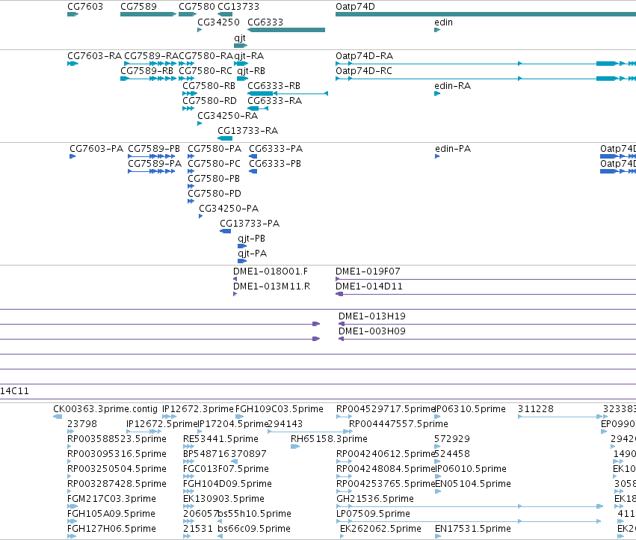Click the CG6333 gene bar
The width and height of the screenshot is (636, 540).
coord(286,30)
